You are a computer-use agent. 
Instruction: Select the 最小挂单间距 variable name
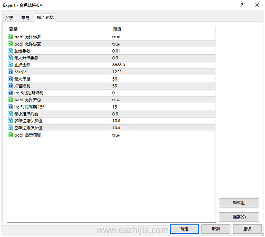[27, 114]
